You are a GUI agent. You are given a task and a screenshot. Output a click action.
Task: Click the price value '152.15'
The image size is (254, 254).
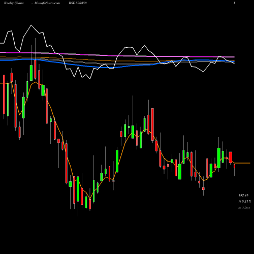point(243,195)
